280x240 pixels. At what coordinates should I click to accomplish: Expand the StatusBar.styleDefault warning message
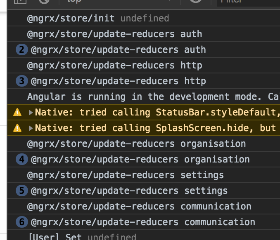point(31,113)
